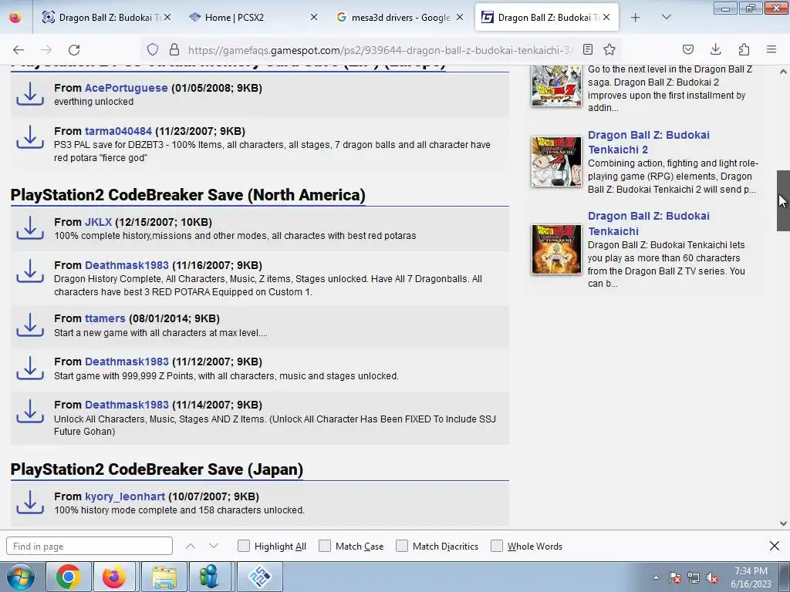Open the Firefox application menu
790x592 pixels.
tap(771, 49)
